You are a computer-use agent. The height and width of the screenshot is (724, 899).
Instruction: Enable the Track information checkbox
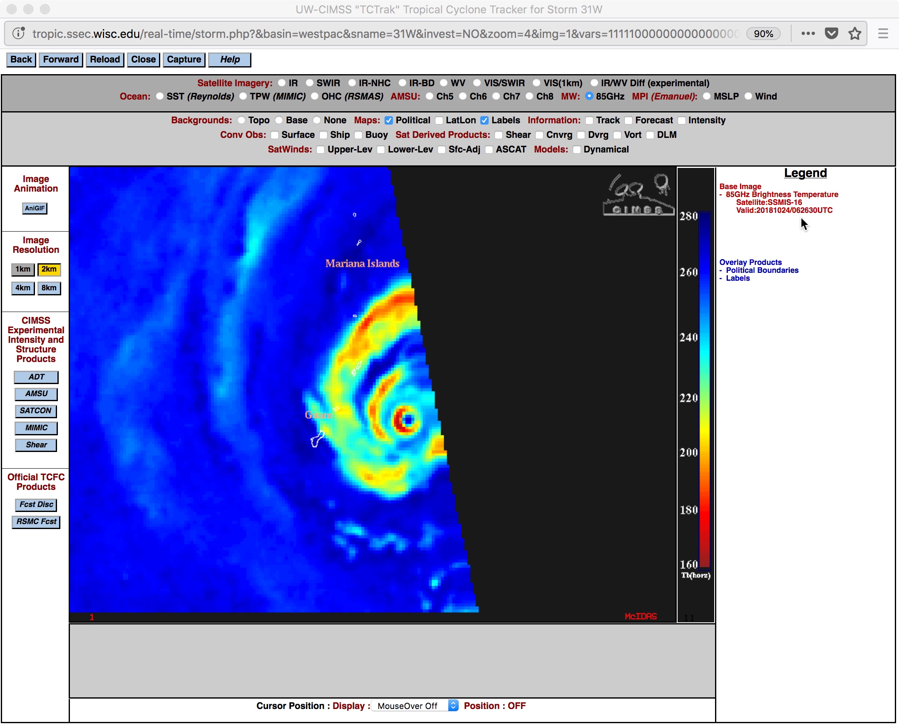pos(589,120)
